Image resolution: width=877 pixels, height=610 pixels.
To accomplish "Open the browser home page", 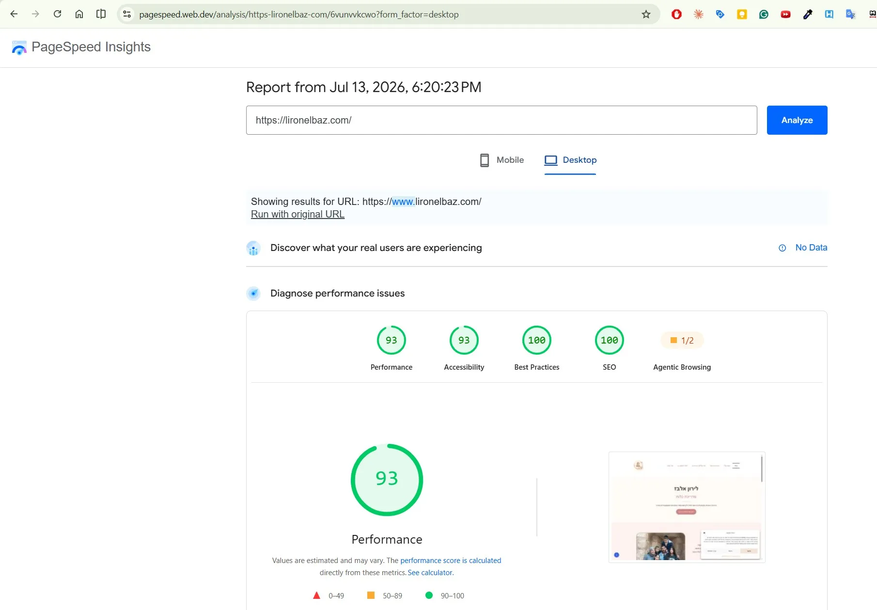I will point(79,14).
